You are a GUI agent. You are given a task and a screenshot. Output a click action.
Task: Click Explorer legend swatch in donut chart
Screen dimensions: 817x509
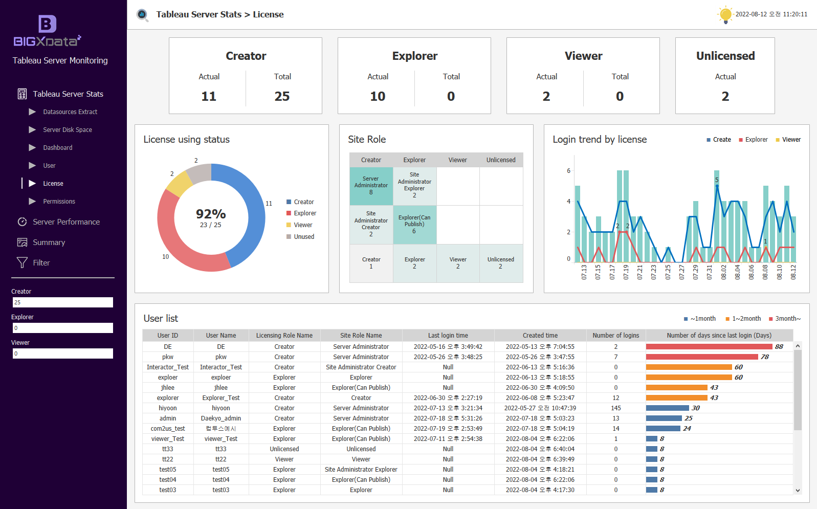289,213
